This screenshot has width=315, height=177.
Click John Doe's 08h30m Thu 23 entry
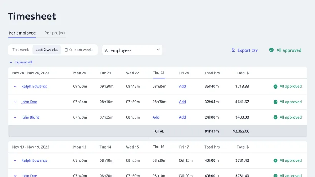click(159, 102)
